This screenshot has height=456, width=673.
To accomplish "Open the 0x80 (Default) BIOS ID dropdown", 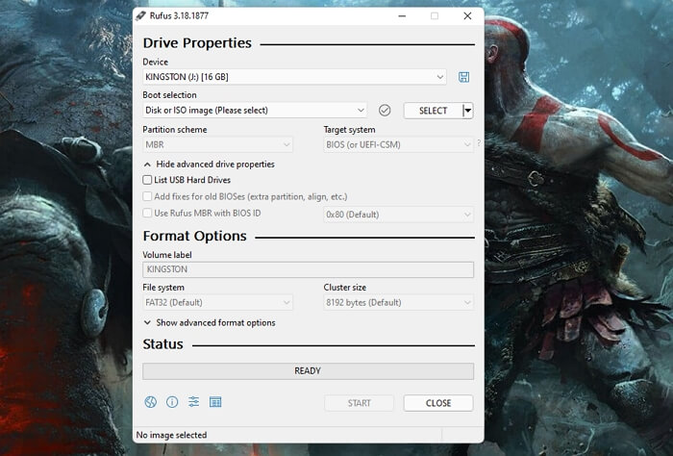I will [x=398, y=215].
